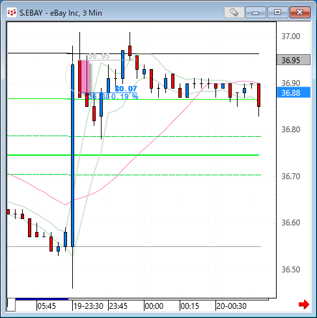Click the blue scroll bar on time axis

42,299
